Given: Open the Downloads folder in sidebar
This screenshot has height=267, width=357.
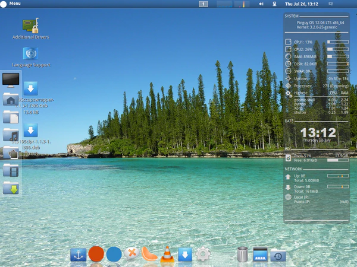Looking at the screenshot, I should 11,189.
